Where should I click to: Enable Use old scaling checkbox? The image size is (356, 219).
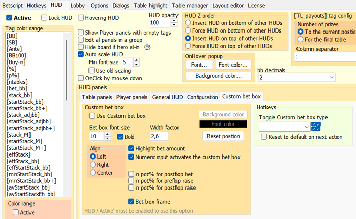tap(92, 70)
